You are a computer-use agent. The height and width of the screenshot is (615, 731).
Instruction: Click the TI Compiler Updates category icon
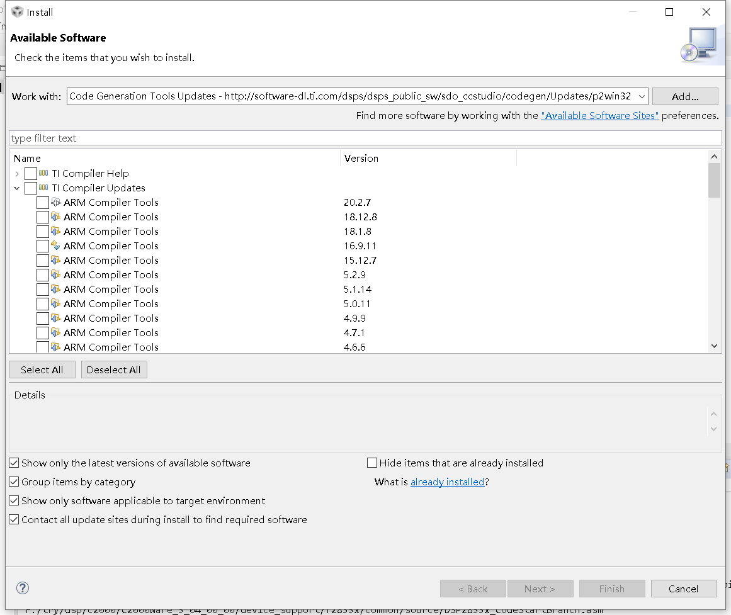pyautogui.click(x=43, y=188)
